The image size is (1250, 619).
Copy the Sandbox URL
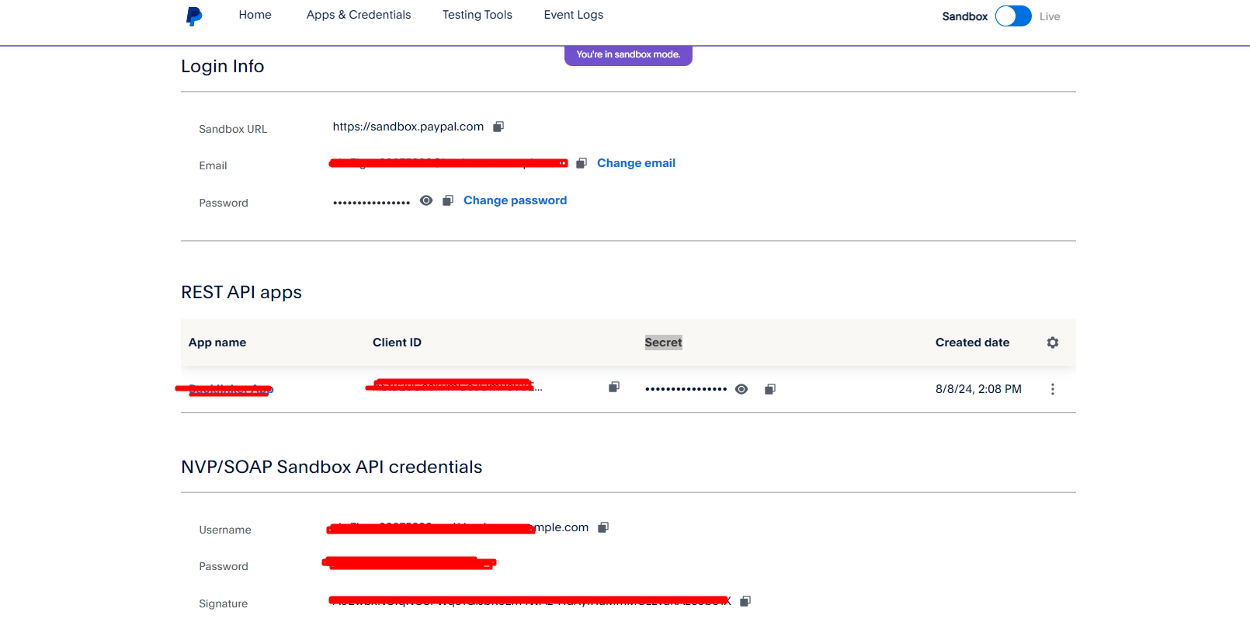(x=498, y=127)
